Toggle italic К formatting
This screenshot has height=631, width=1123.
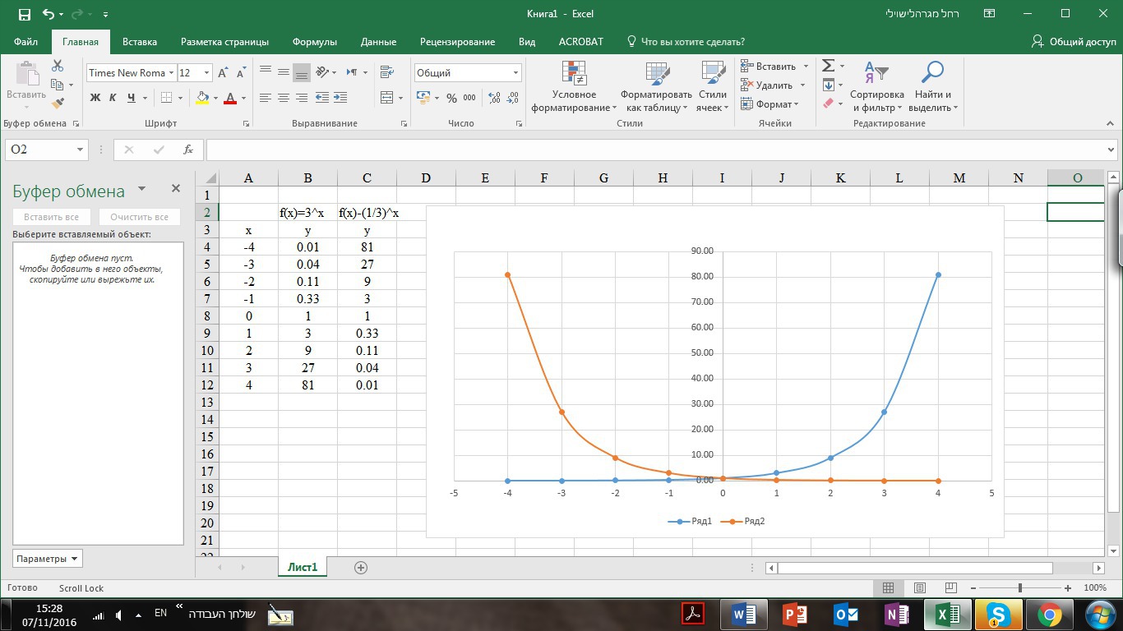click(x=113, y=98)
